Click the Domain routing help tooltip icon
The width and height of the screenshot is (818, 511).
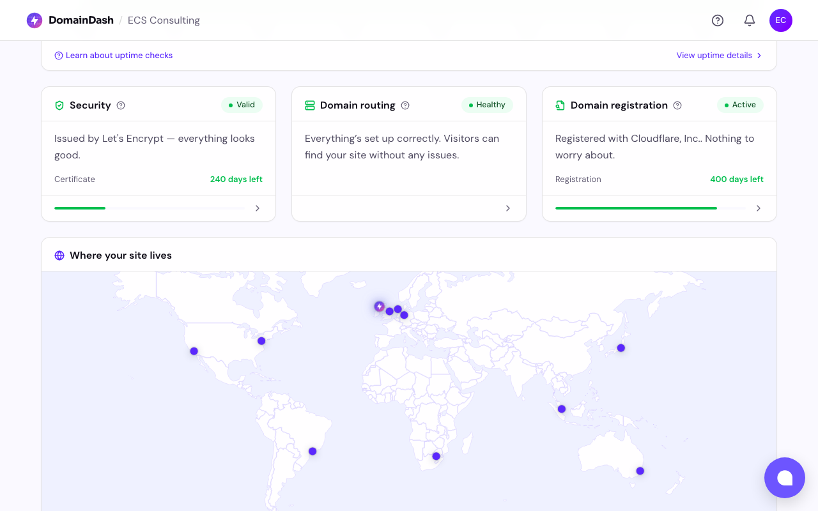click(405, 105)
